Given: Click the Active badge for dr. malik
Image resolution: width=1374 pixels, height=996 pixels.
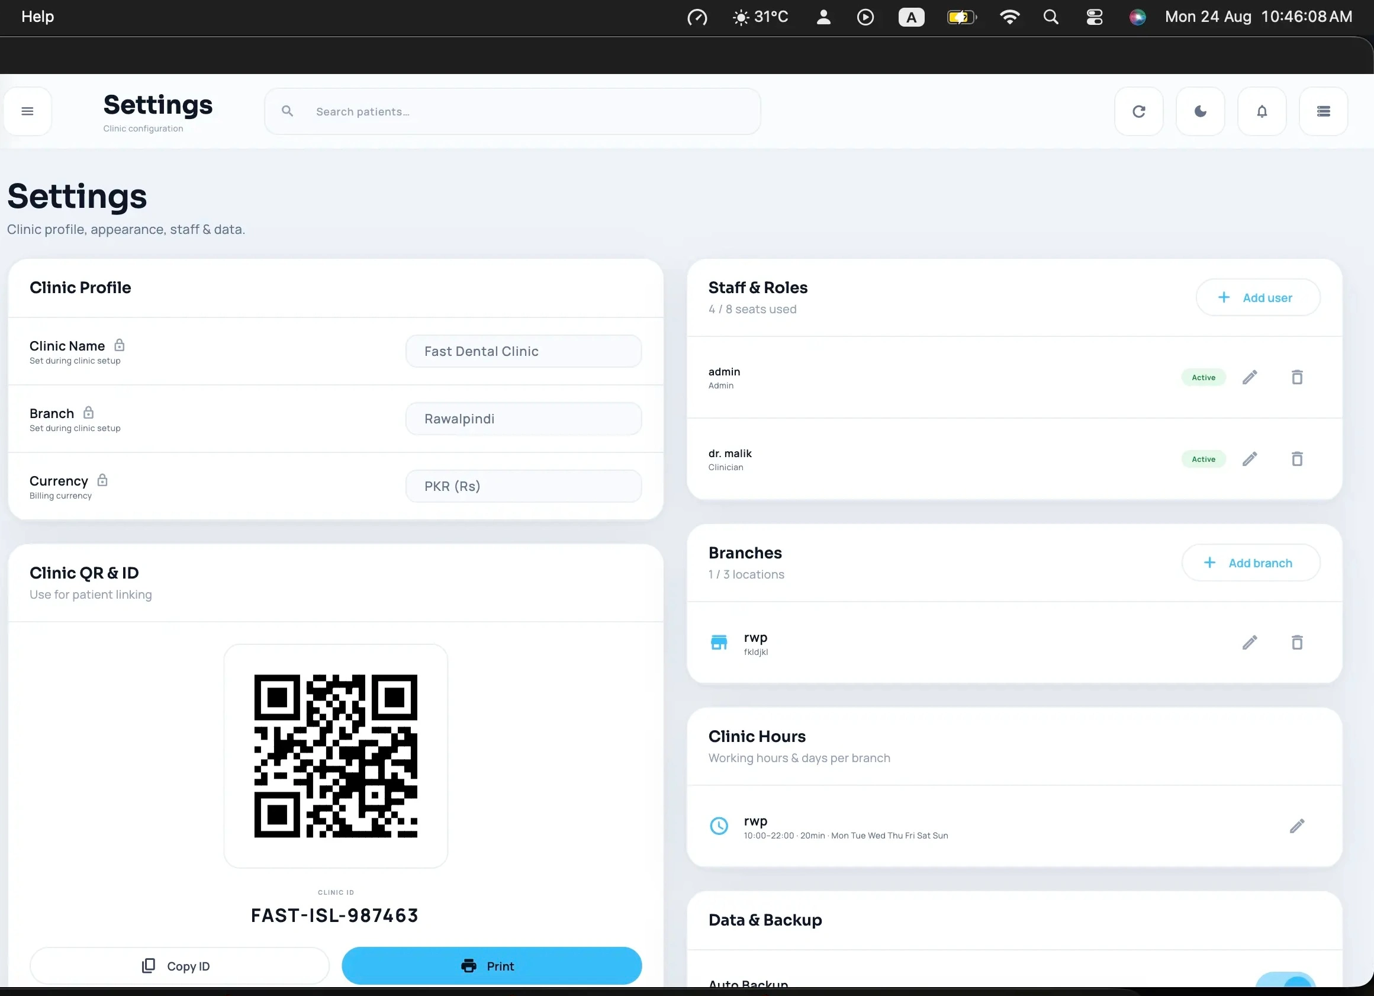Looking at the screenshot, I should tap(1204, 460).
